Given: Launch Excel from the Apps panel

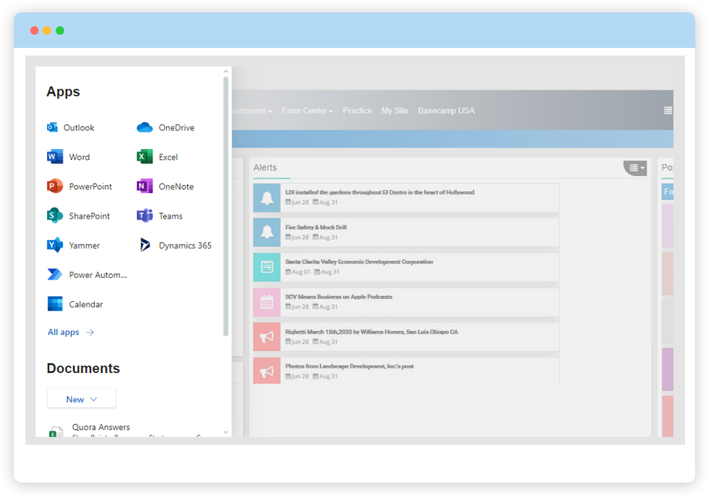Looking at the screenshot, I should (145, 157).
